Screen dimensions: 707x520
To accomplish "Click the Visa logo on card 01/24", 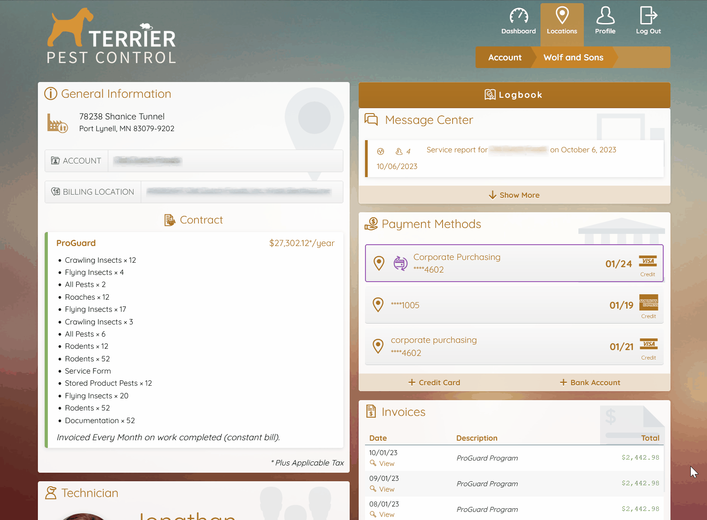I will tap(648, 261).
